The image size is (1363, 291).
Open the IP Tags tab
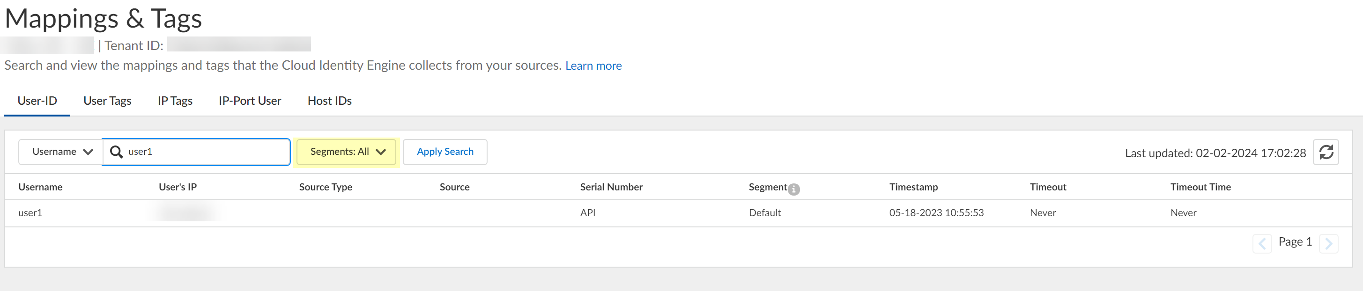(x=175, y=101)
